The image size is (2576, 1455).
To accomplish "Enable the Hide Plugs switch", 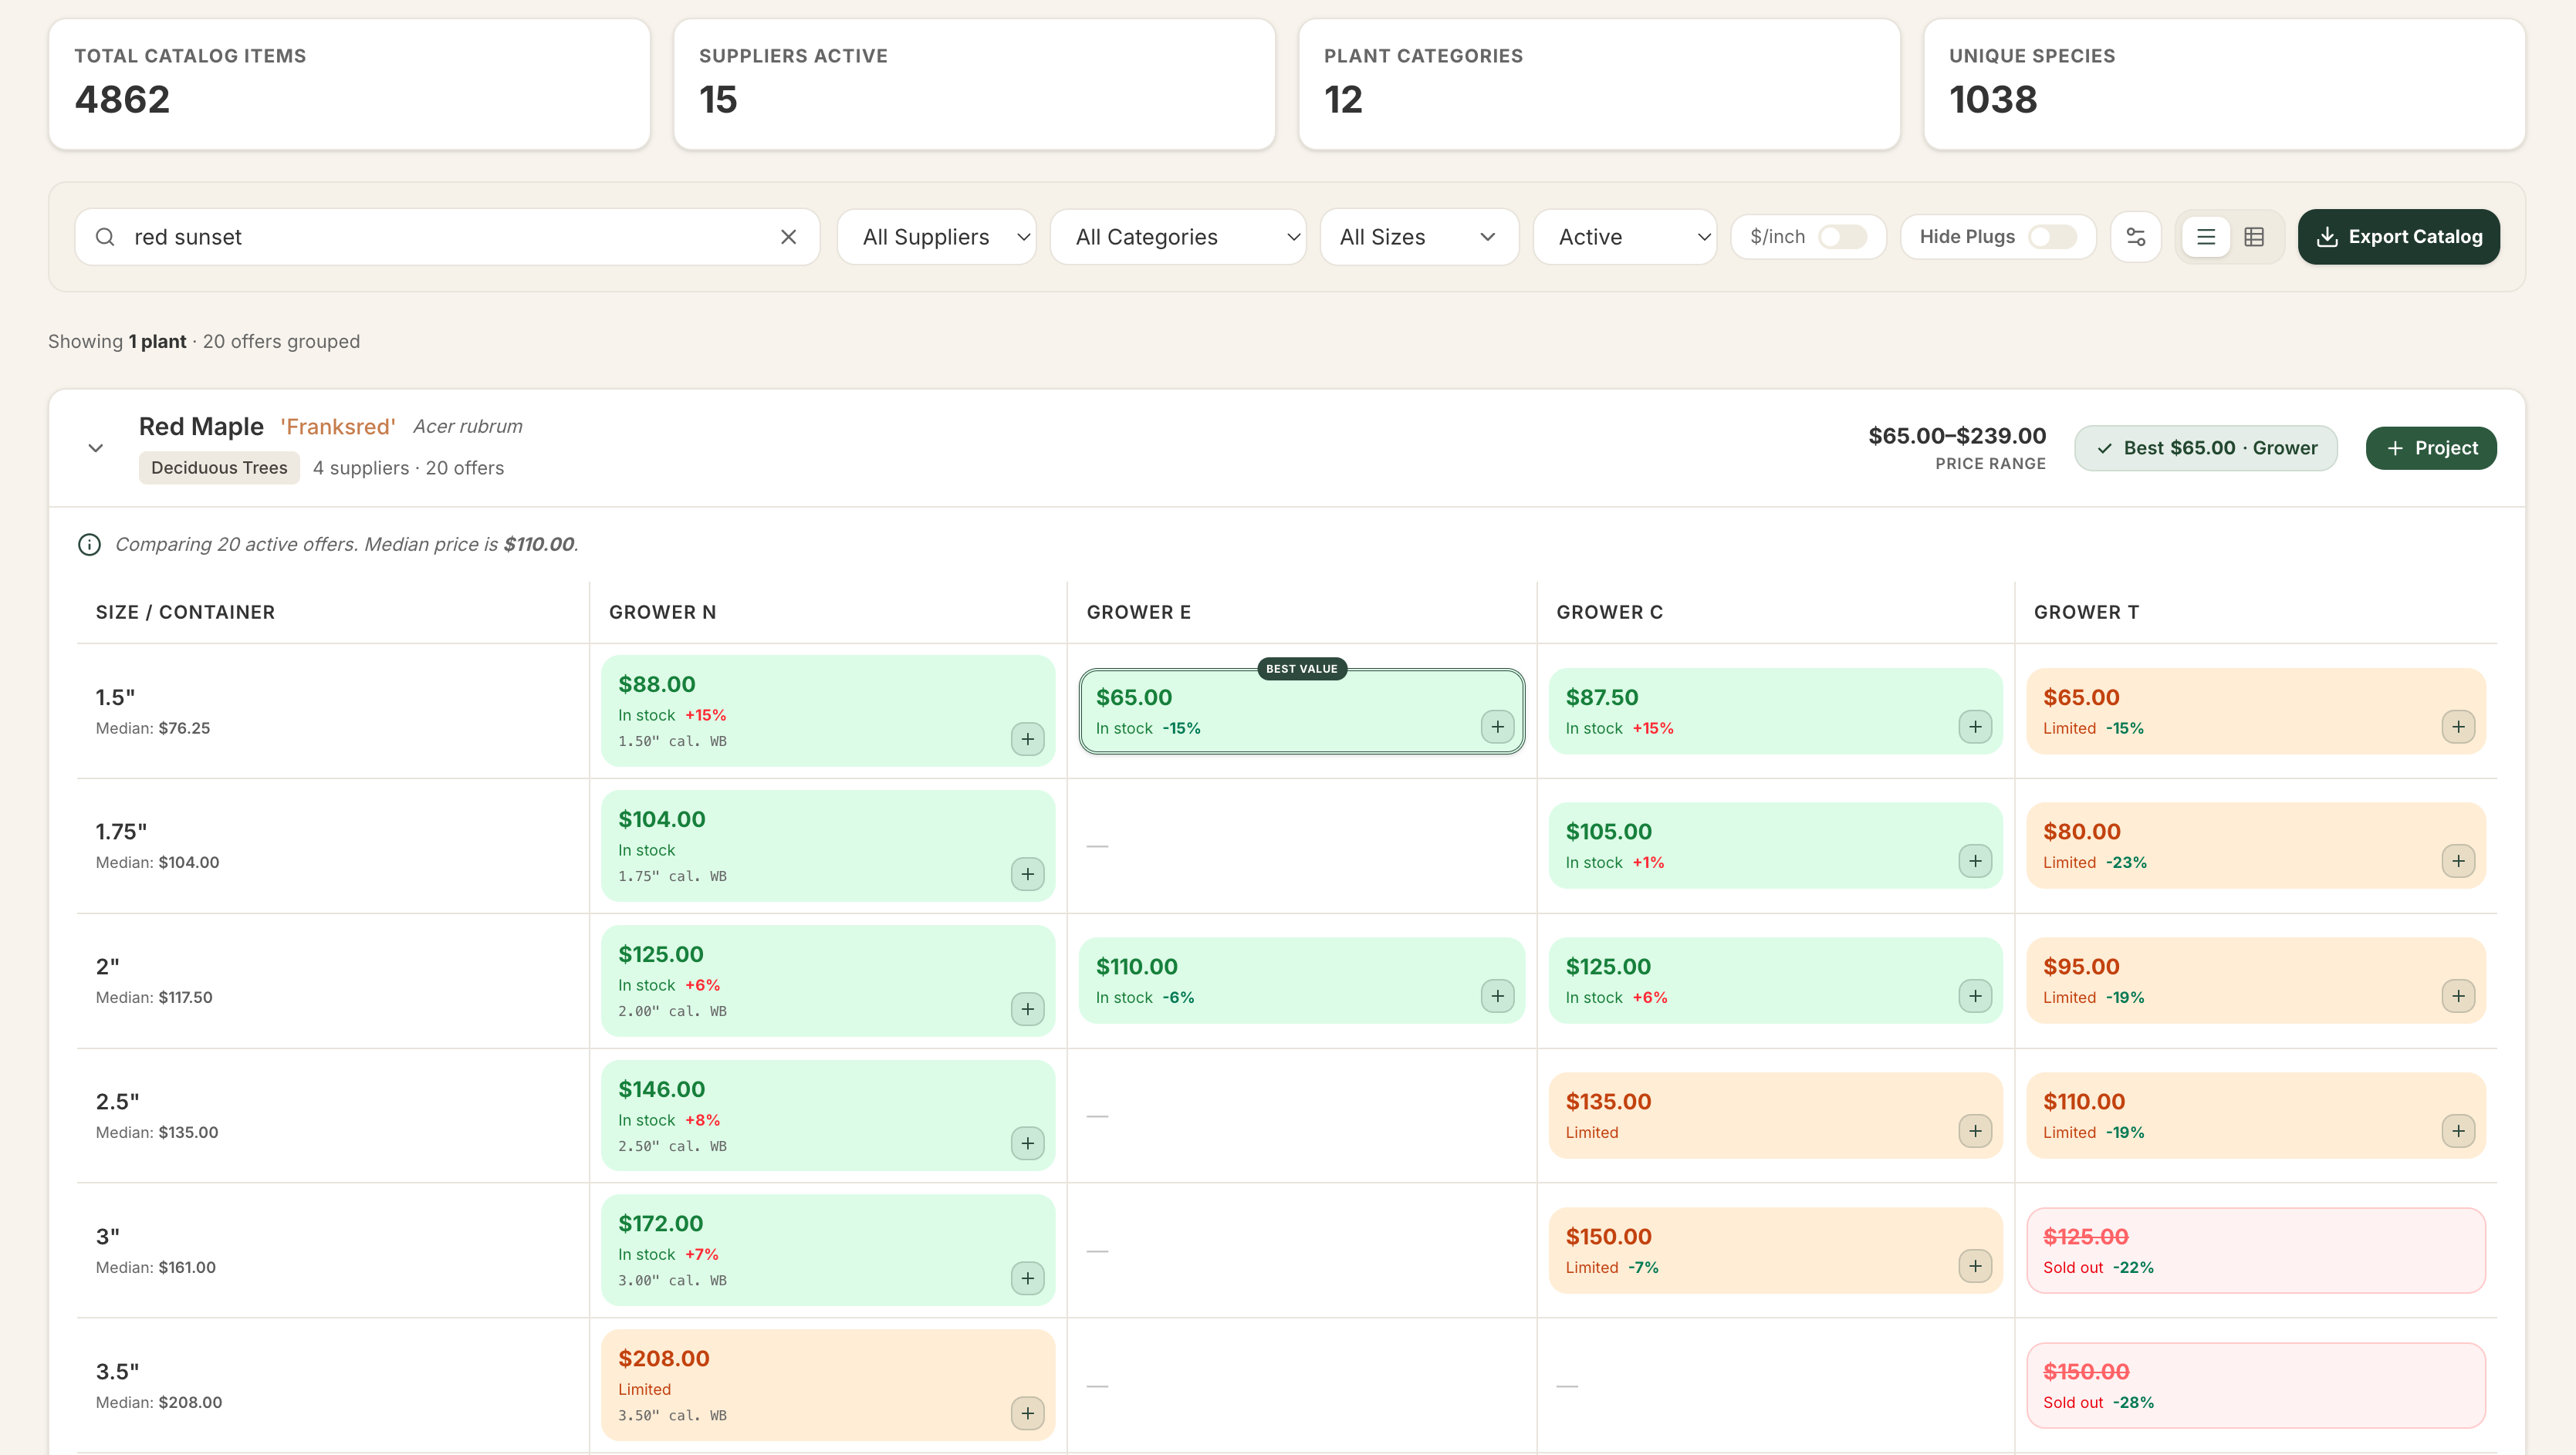I will (2052, 237).
